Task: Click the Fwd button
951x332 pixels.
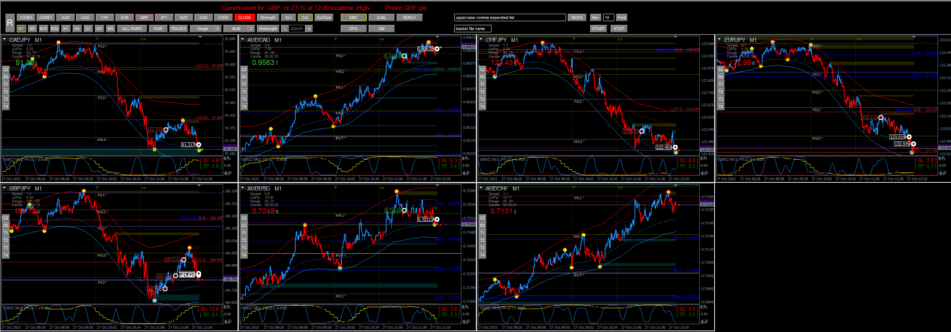Action: (x=622, y=17)
